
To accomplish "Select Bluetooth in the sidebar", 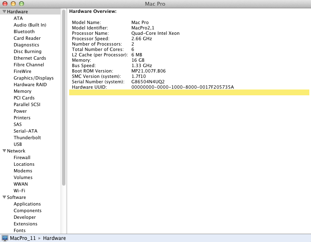I will [24, 31].
